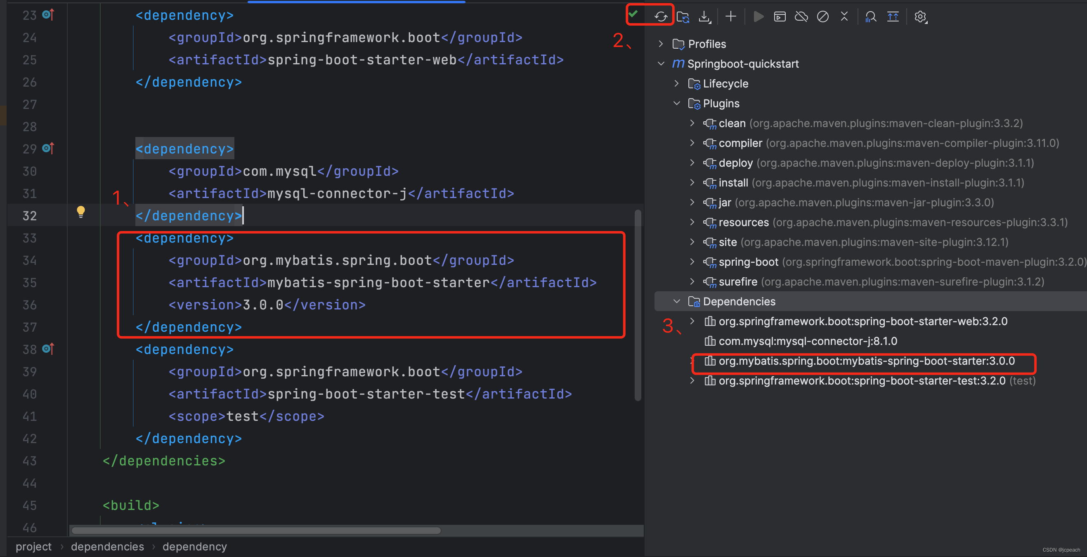This screenshot has height=557, width=1087.
Task: Open Maven settings gear
Action: coord(920,17)
